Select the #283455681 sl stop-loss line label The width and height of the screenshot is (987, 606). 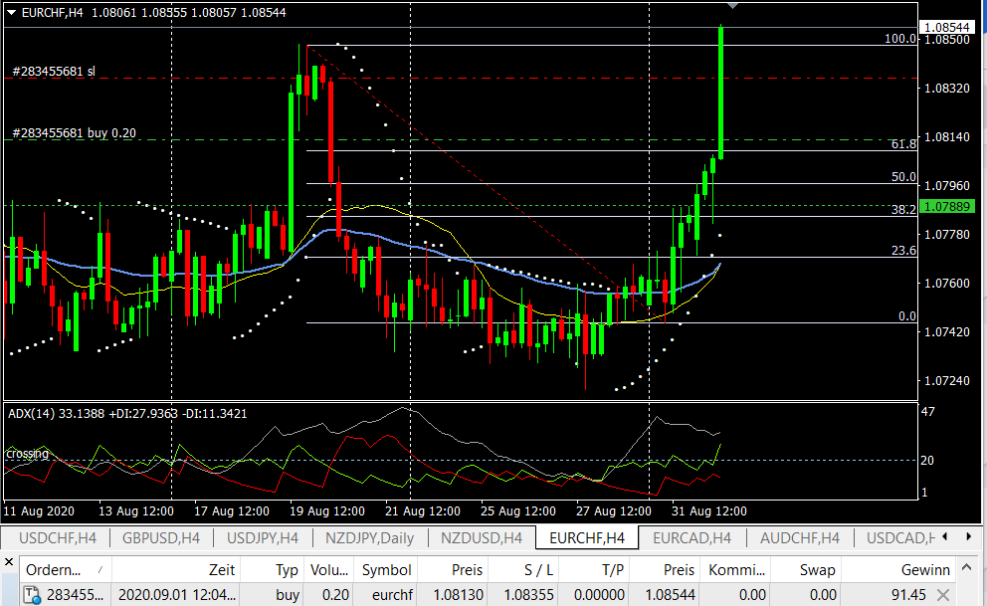coord(54,71)
